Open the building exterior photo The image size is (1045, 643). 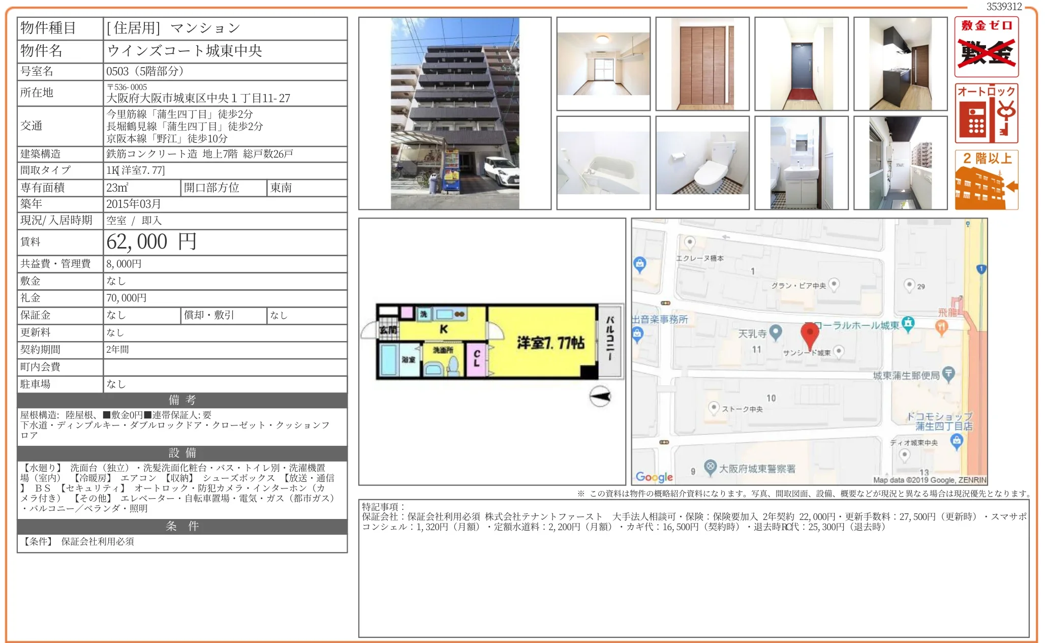tap(455, 113)
